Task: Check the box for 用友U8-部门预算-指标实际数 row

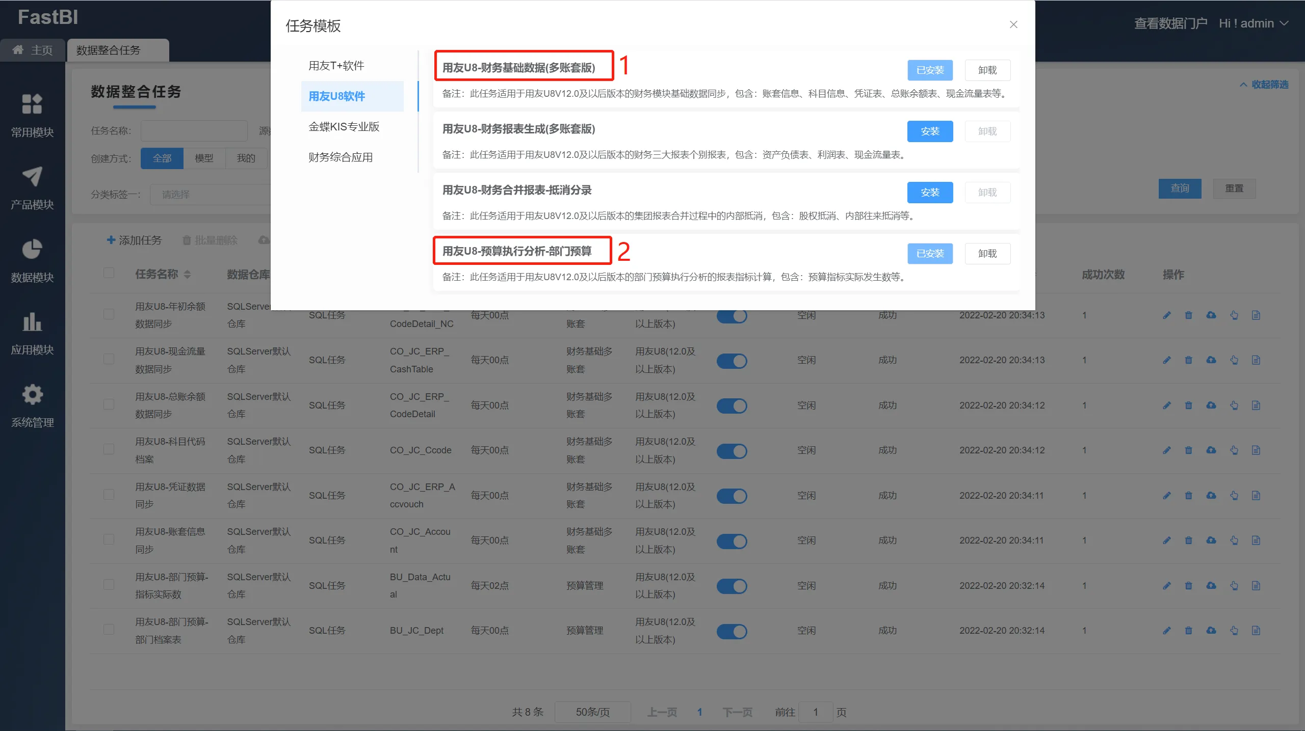Action: [109, 585]
